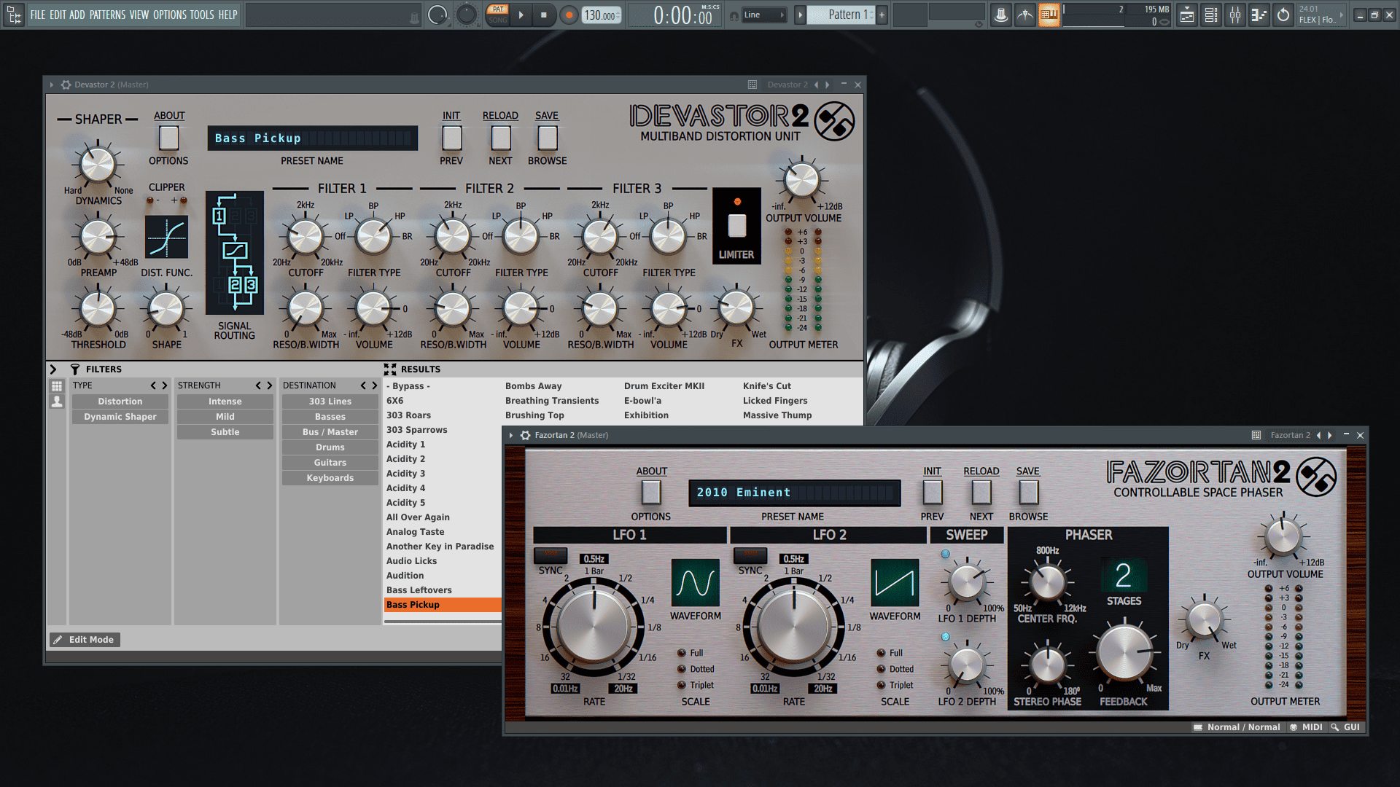Toggle PAT/SONG mode switch
This screenshot has width=1400, height=787.
[498, 15]
